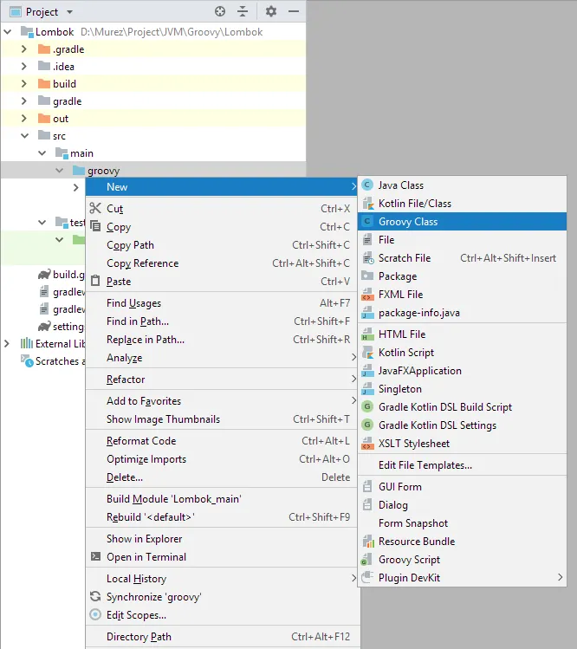The image size is (577, 649).
Task: Click the Kotlin Script icon
Action: pyautogui.click(x=367, y=353)
